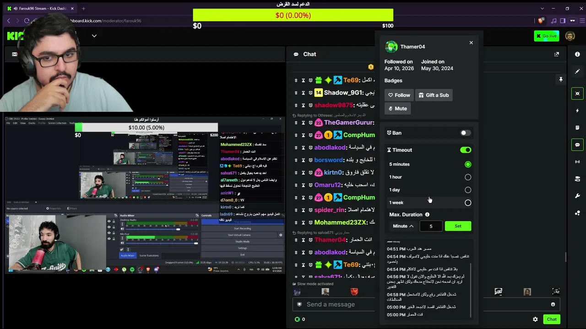The image size is (586, 329).
Task: Open the lightning bolt quick actions icon
Action: 577,111
